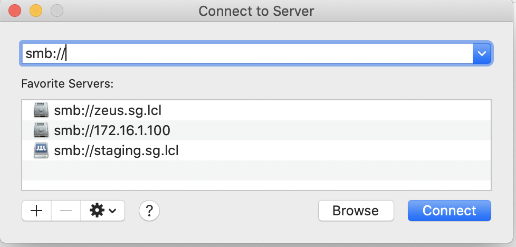Click an empty row in the favorites list
516x247 pixels.
pyautogui.click(x=256, y=170)
